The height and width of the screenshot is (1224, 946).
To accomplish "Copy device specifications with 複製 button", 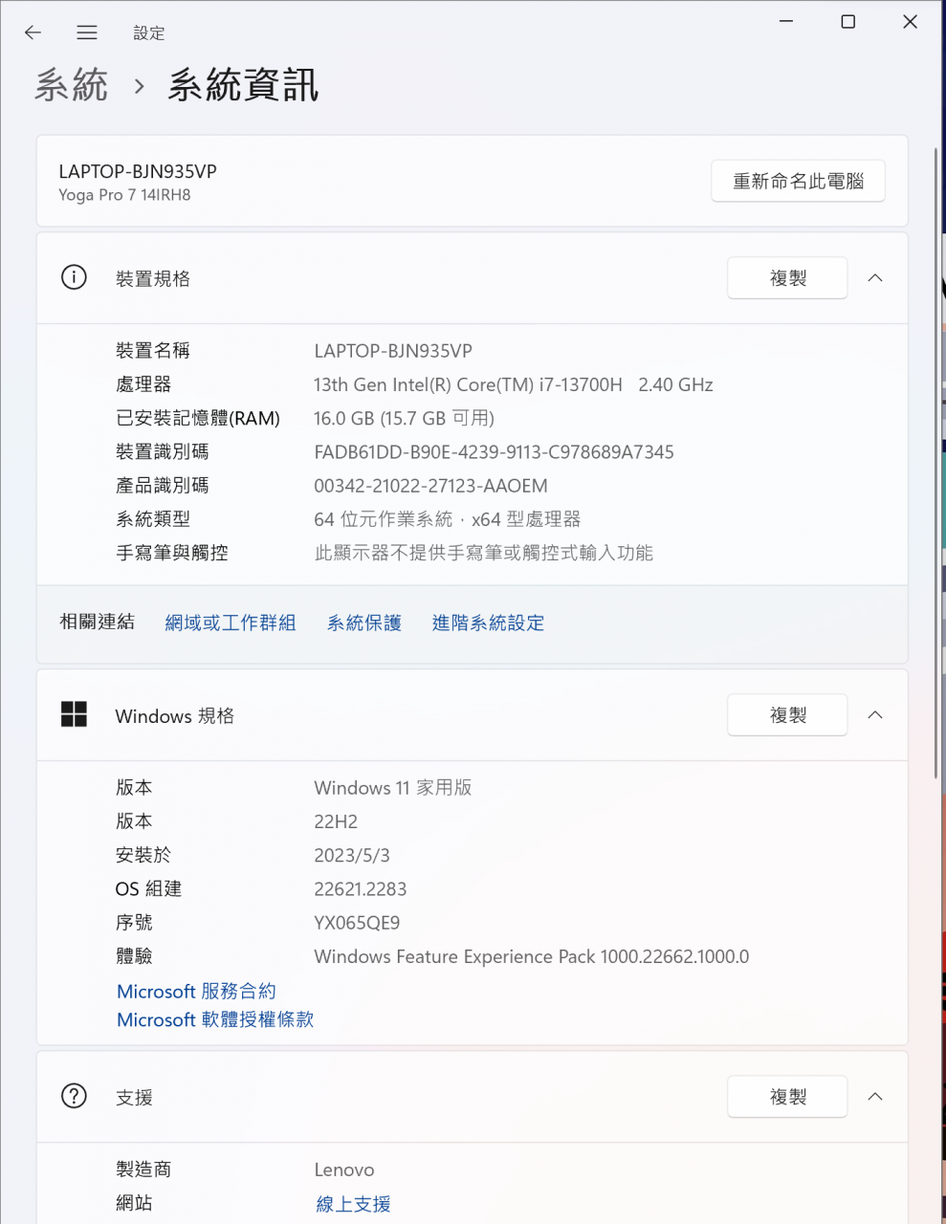I will (787, 278).
